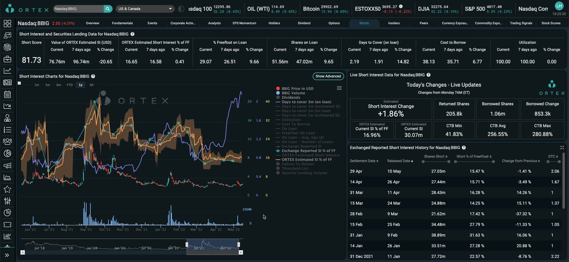
Task: Open the LH user avatar menu
Action: [559, 6]
